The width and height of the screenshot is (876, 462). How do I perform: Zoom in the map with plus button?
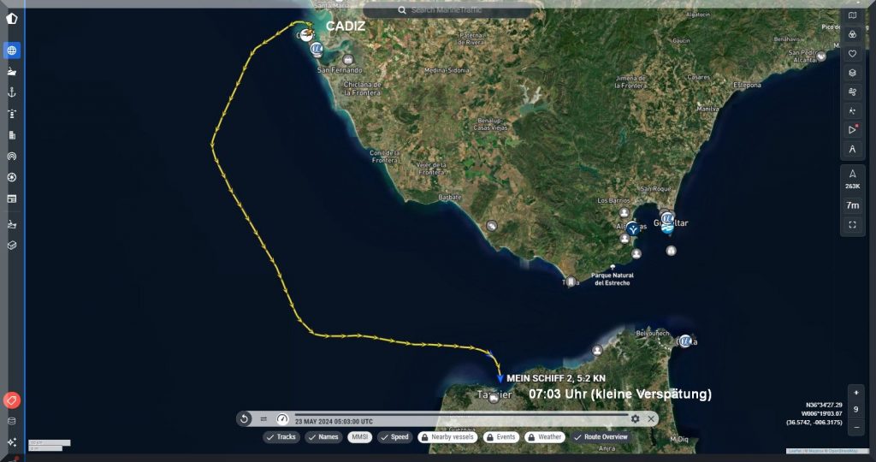tap(856, 393)
